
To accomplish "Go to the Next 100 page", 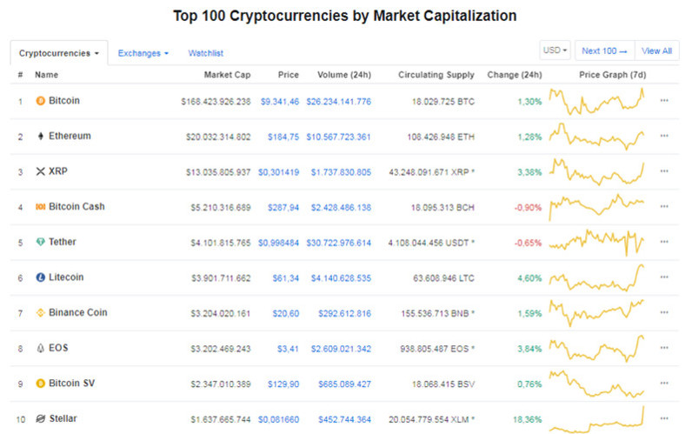I will (x=604, y=50).
